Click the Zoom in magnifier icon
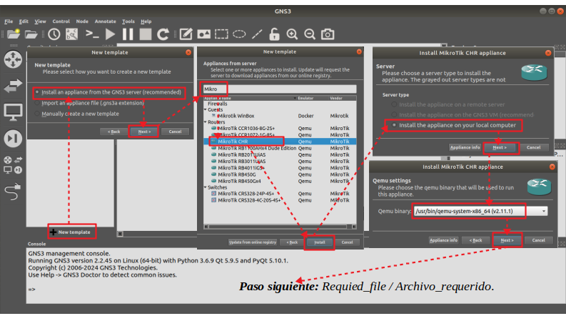 click(x=292, y=34)
